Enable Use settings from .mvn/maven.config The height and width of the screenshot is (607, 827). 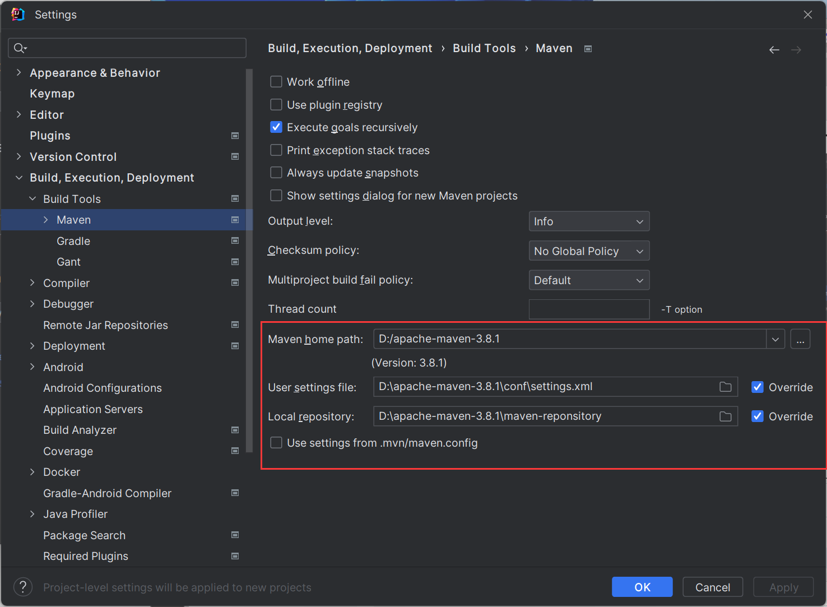click(x=276, y=443)
